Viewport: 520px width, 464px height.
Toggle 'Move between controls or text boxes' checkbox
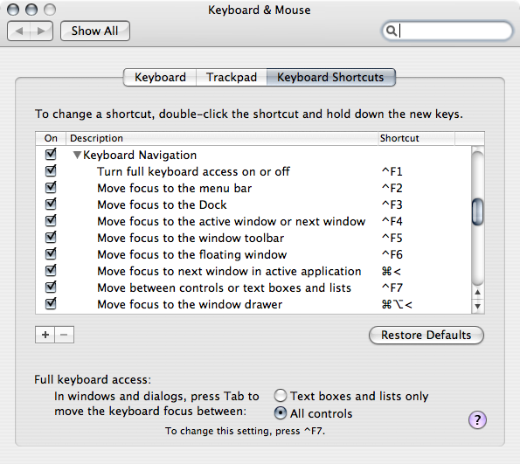pos(51,287)
